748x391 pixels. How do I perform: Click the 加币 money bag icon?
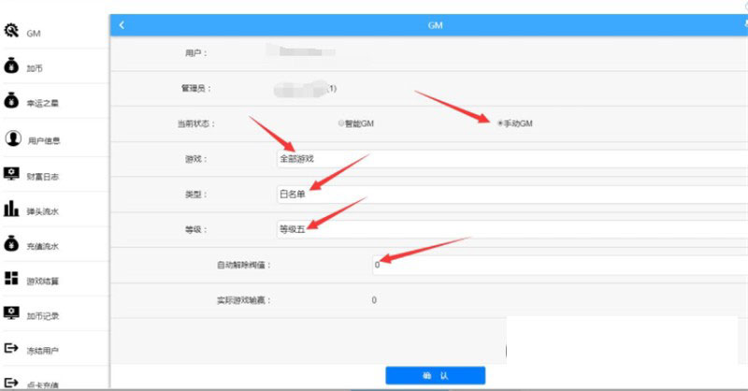[11, 65]
